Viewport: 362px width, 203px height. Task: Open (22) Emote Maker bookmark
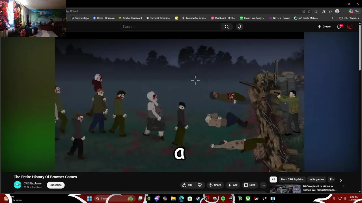(x=306, y=18)
